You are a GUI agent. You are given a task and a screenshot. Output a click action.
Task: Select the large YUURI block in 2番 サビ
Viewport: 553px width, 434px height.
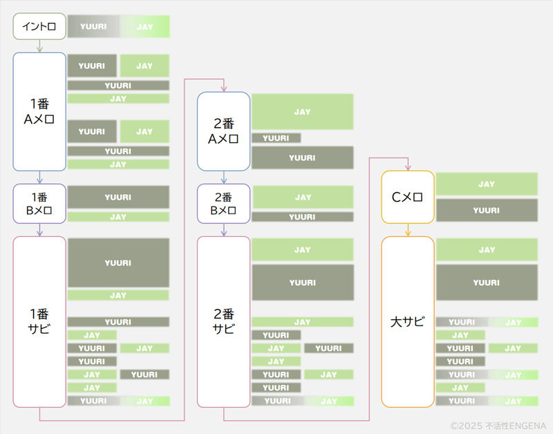point(302,283)
